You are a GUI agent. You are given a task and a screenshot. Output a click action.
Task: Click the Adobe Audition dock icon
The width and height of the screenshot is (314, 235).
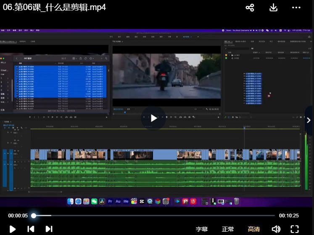point(118,201)
